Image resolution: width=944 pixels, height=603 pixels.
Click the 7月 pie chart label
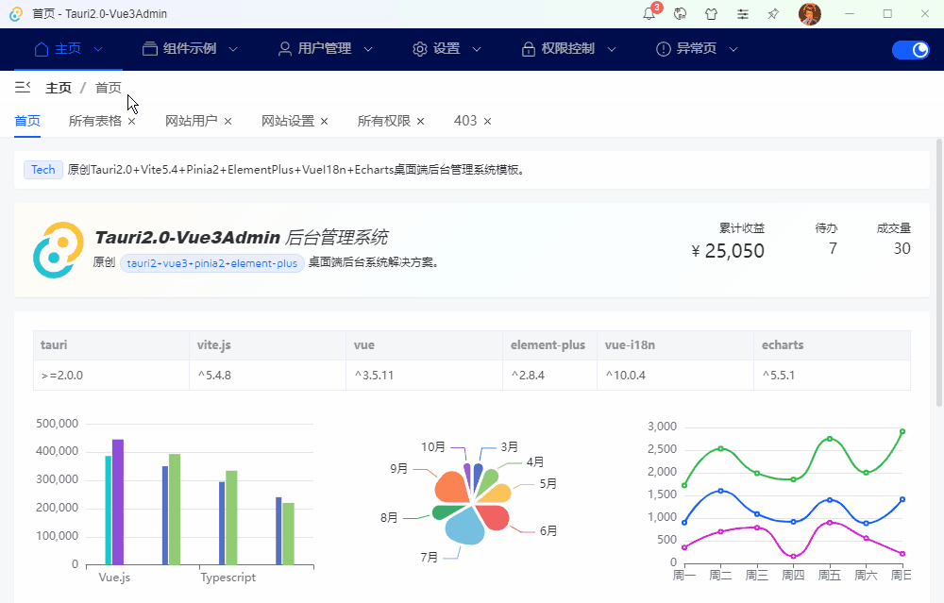430,558
